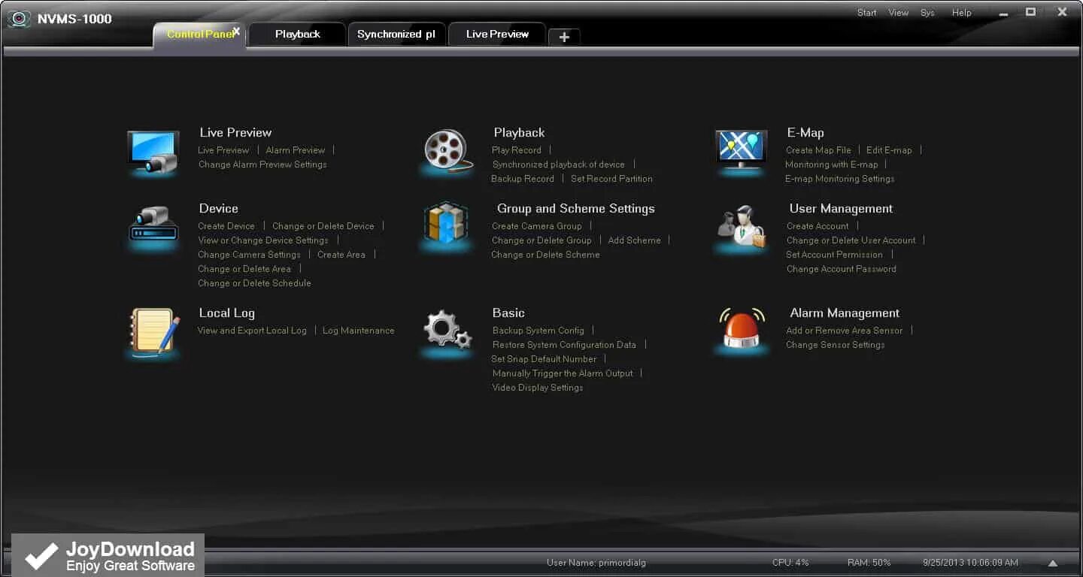
Task: Switch to the Live Preview tab
Action: pyautogui.click(x=497, y=34)
